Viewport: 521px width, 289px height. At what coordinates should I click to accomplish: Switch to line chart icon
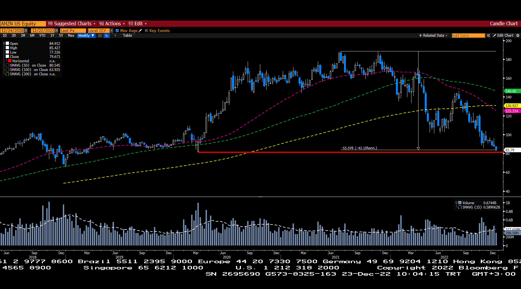click(100, 36)
